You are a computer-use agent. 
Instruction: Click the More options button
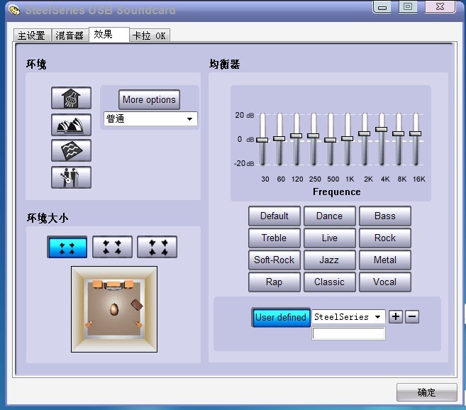click(x=149, y=99)
